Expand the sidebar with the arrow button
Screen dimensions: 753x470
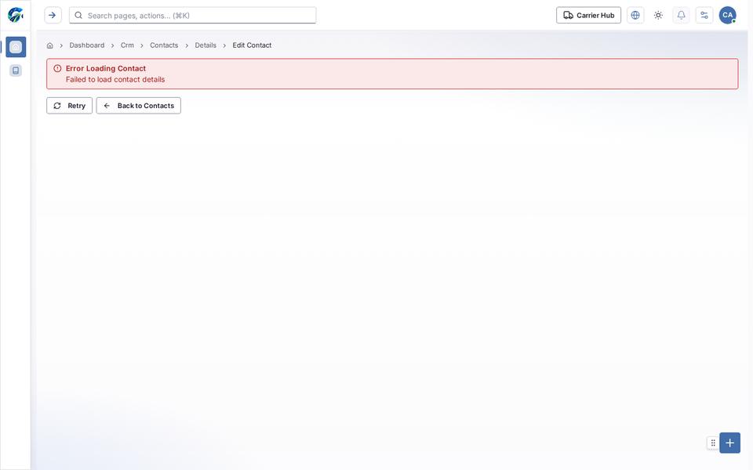[x=53, y=16]
